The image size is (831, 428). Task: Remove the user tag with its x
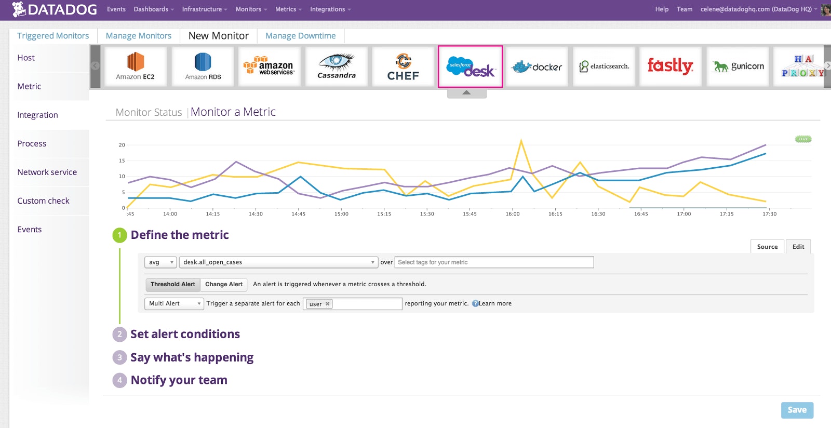pyautogui.click(x=327, y=304)
